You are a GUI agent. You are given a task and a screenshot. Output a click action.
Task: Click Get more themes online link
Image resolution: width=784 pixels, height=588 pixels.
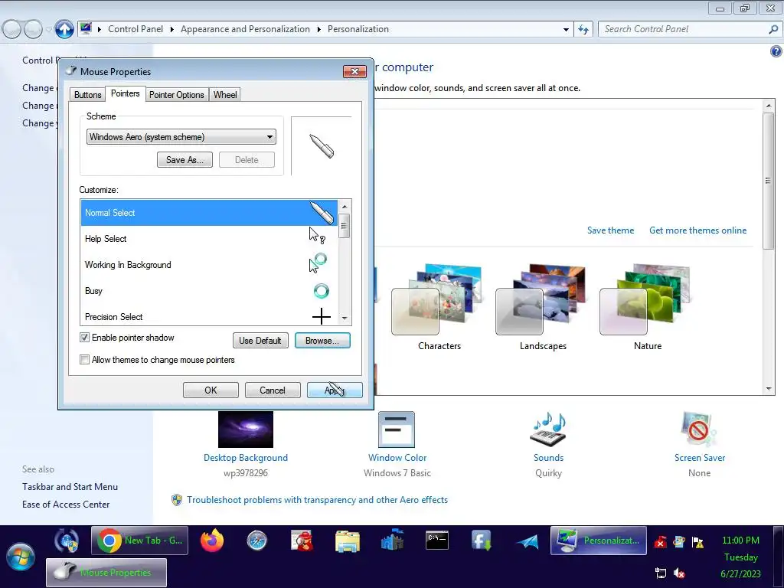point(697,230)
